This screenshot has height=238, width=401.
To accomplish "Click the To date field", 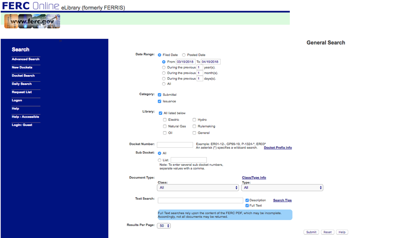I will (x=210, y=62).
